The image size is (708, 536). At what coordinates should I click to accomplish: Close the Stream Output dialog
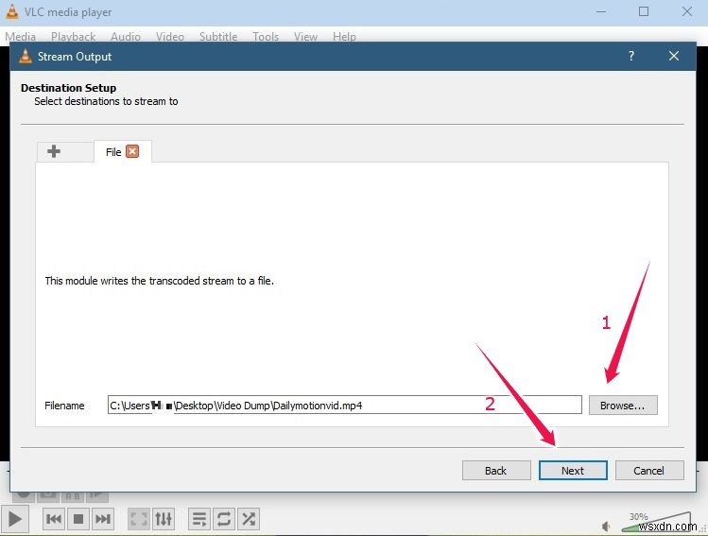pyautogui.click(x=674, y=56)
